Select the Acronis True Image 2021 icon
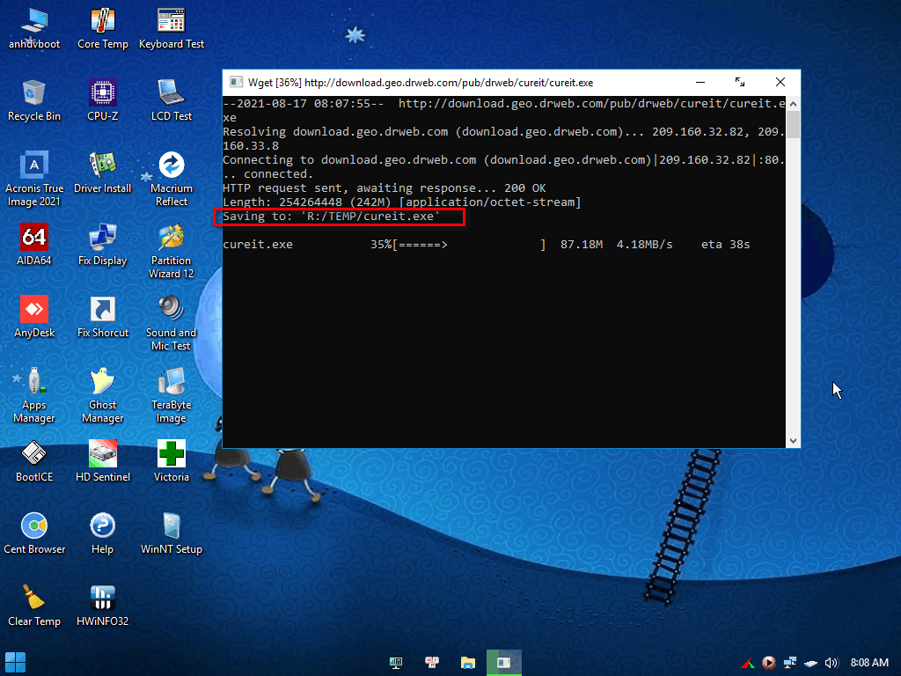Screen dimensions: 901x676 click(x=34, y=179)
